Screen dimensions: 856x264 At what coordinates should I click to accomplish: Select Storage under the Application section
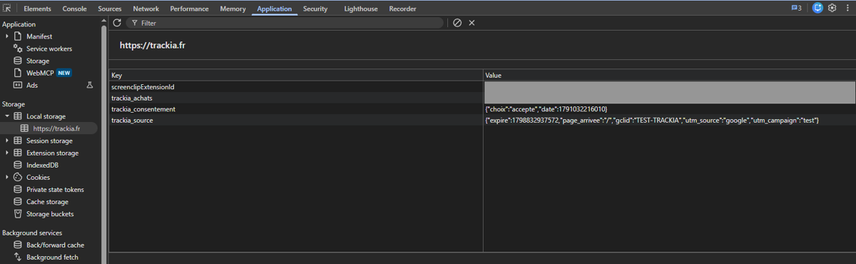point(38,61)
